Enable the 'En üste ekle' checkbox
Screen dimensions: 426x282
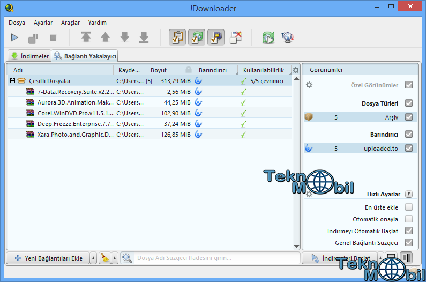click(x=409, y=207)
